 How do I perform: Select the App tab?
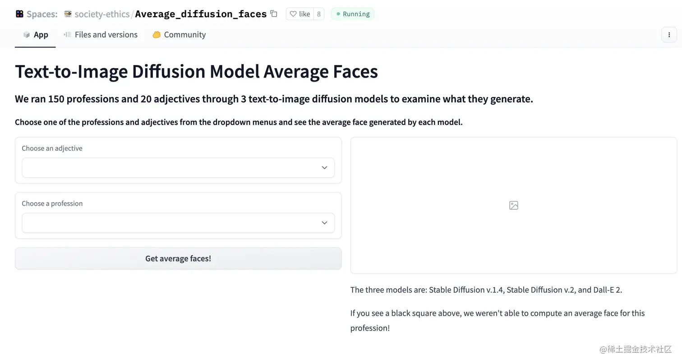[x=35, y=35]
